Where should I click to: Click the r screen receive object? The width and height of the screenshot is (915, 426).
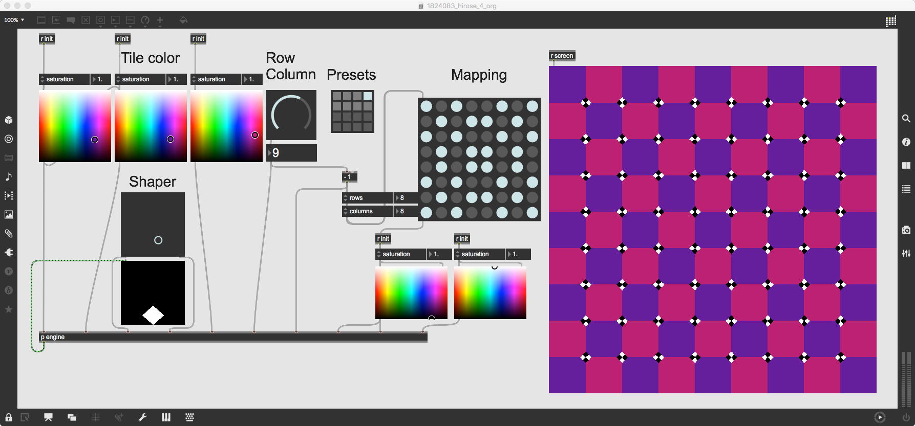562,56
